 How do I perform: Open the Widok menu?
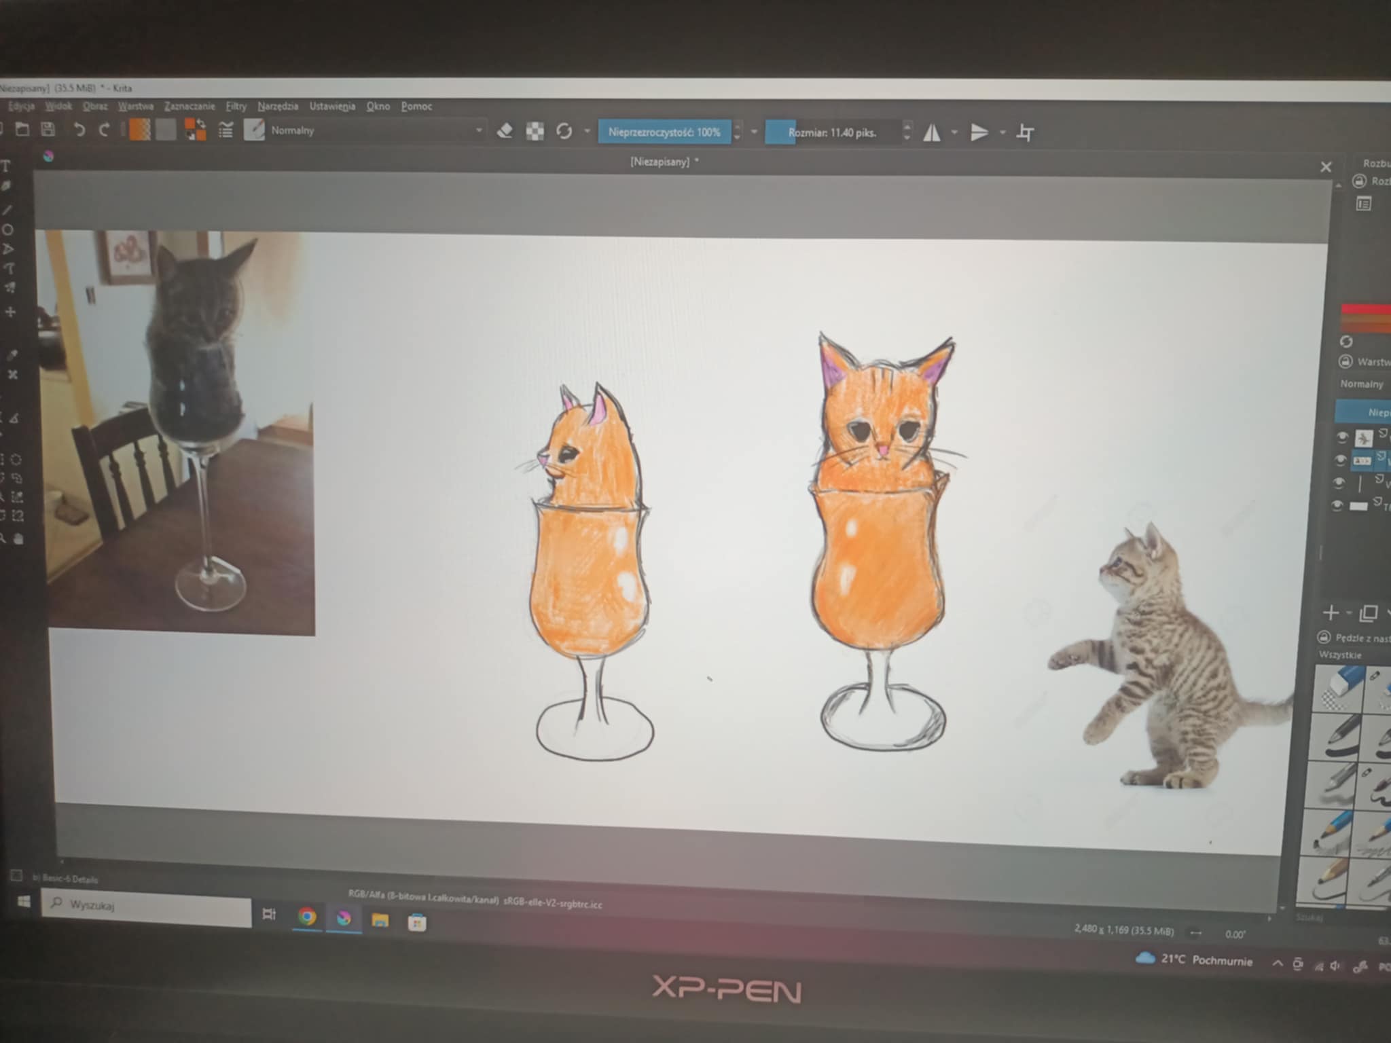click(58, 107)
